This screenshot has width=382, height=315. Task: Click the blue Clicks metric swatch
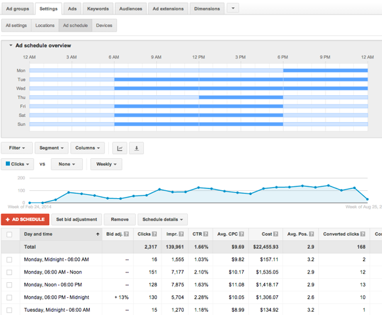(x=8, y=163)
